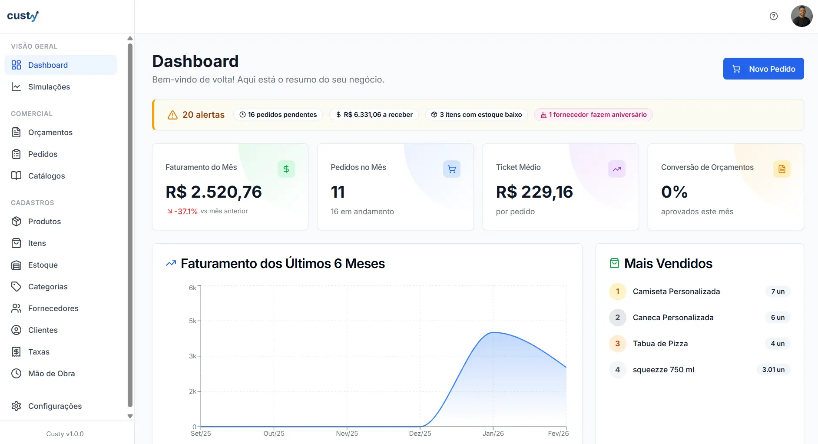Image resolution: width=818 pixels, height=444 pixels.
Task: Switch to the Dashboard section
Action: (48, 65)
